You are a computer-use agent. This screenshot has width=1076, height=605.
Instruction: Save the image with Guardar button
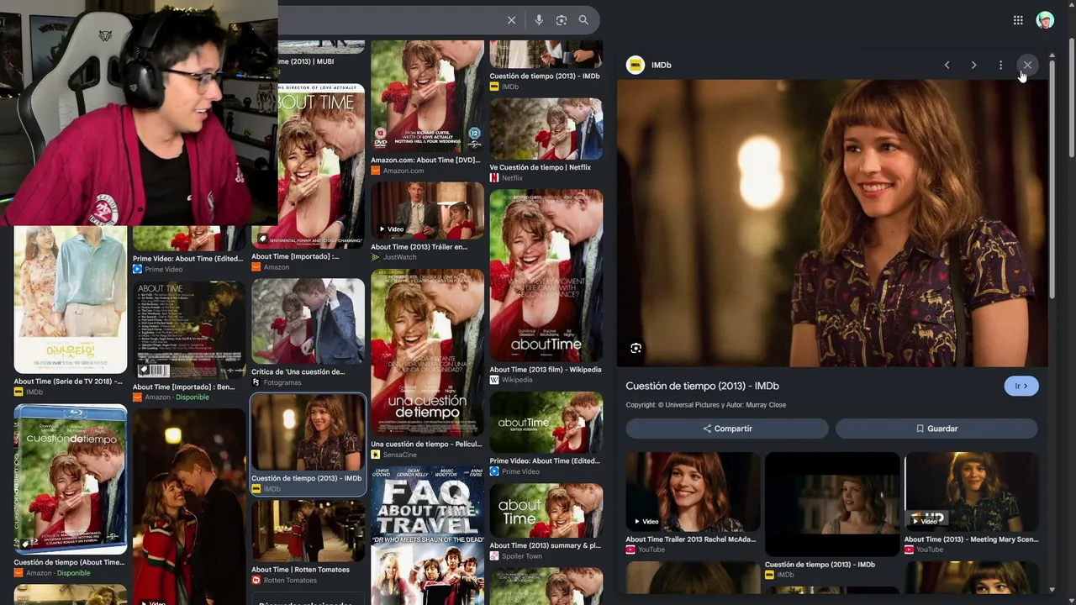pos(936,429)
